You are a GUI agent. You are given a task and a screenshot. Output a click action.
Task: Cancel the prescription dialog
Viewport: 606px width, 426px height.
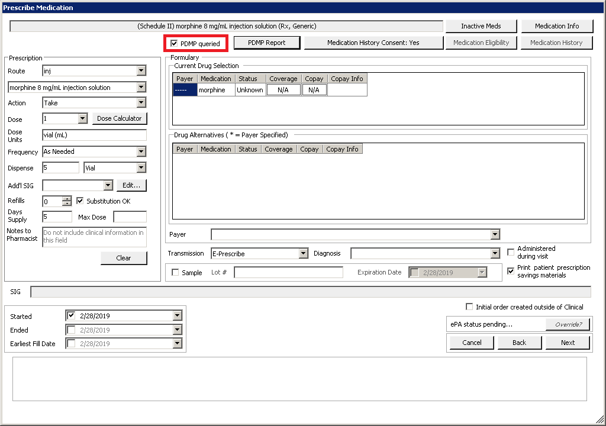pos(472,343)
